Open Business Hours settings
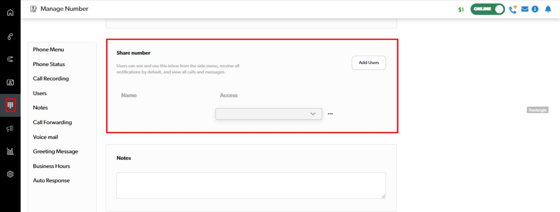 point(51,166)
